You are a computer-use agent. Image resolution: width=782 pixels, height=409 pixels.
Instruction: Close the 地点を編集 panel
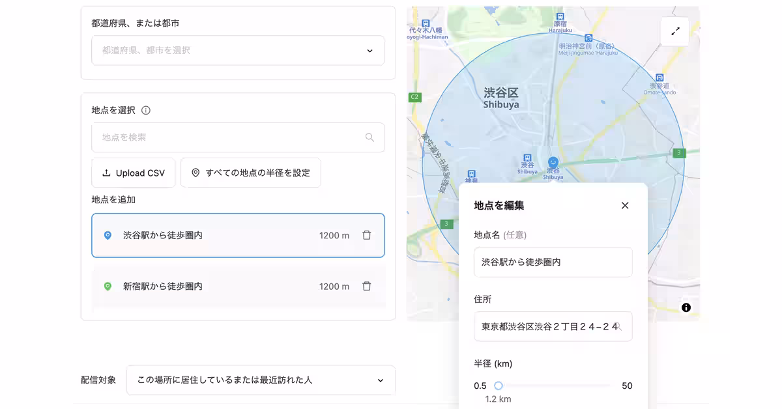coord(624,205)
